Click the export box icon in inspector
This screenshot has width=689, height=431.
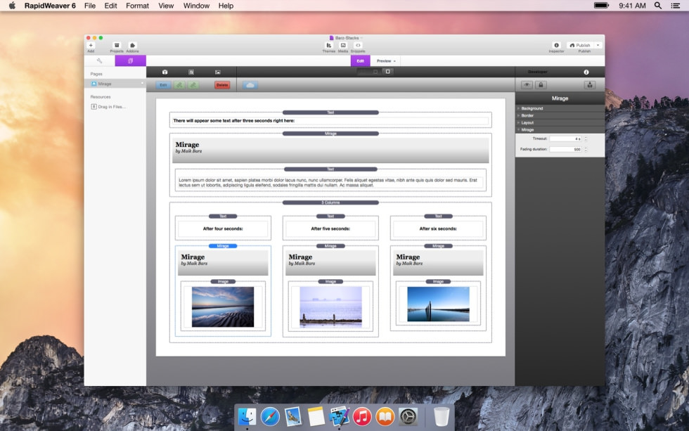point(590,85)
